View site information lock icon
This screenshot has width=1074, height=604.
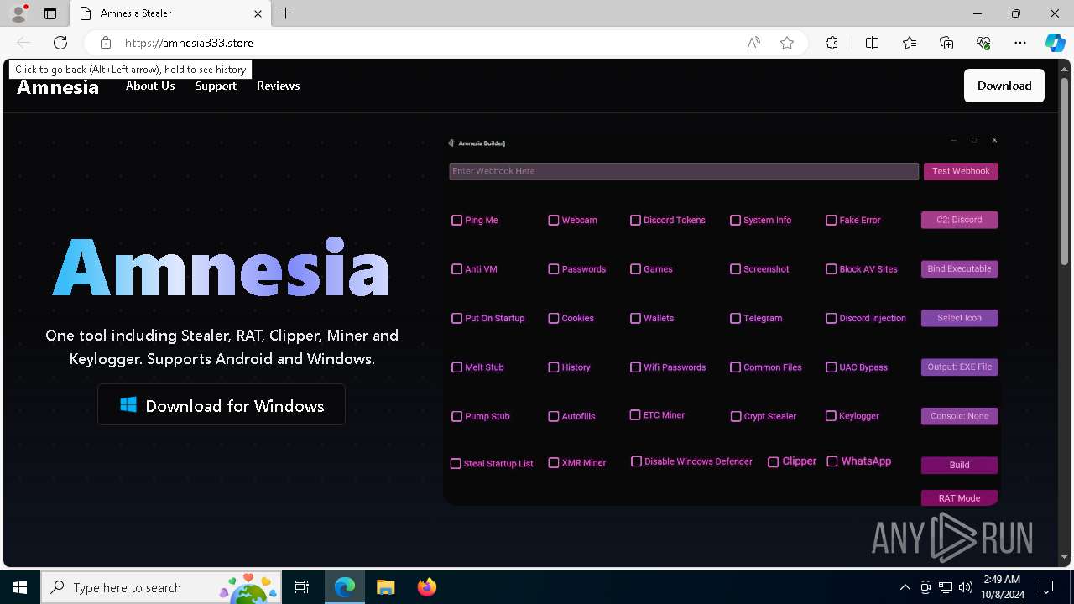point(105,43)
